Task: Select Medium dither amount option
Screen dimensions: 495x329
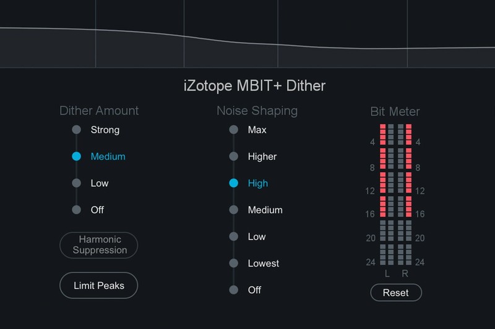Action: point(77,157)
